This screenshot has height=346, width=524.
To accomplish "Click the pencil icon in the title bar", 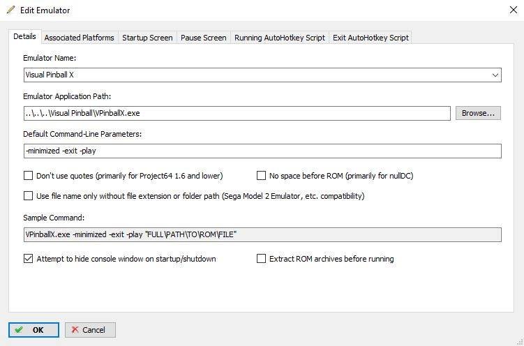I will coord(10,10).
